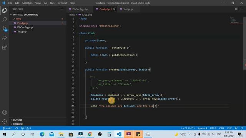The width and height of the screenshot is (246, 138).
Task: Open errors and warnings count in status bar
Action: click(26, 128)
